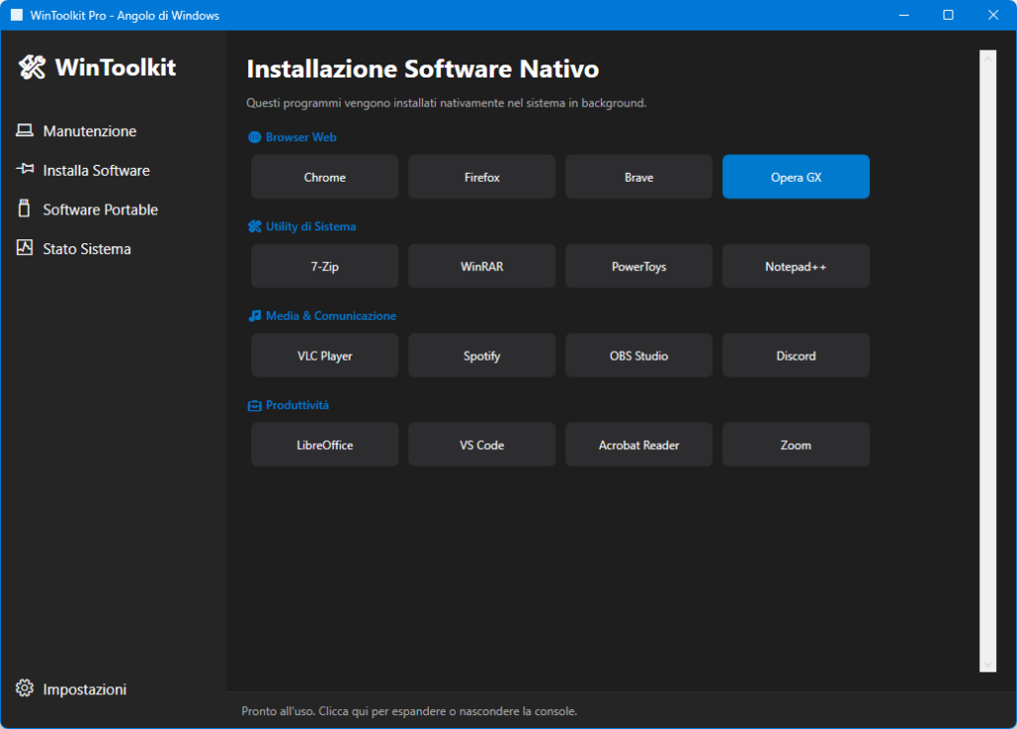1017x729 pixels.
Task: Install VLC Player
Action: click(x=325, y=356)
